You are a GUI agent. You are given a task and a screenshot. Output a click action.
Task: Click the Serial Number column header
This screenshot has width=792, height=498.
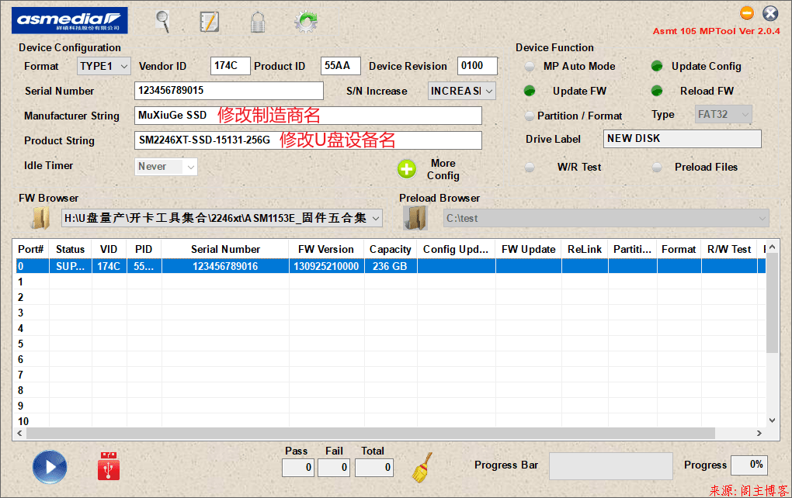[225, 249]
